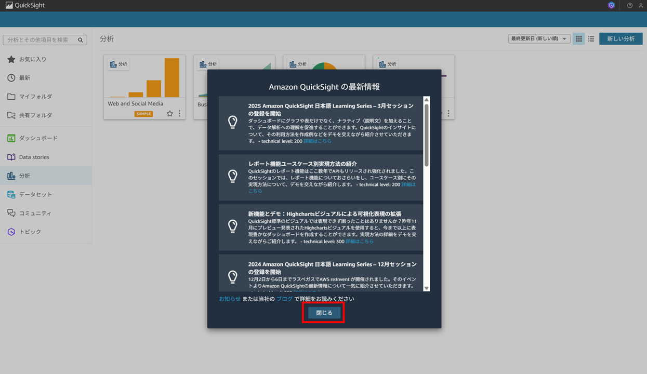This screenshot has height=374, width=647.
Task: Select 分析 in the sidebar
Action: coord(46,176)
